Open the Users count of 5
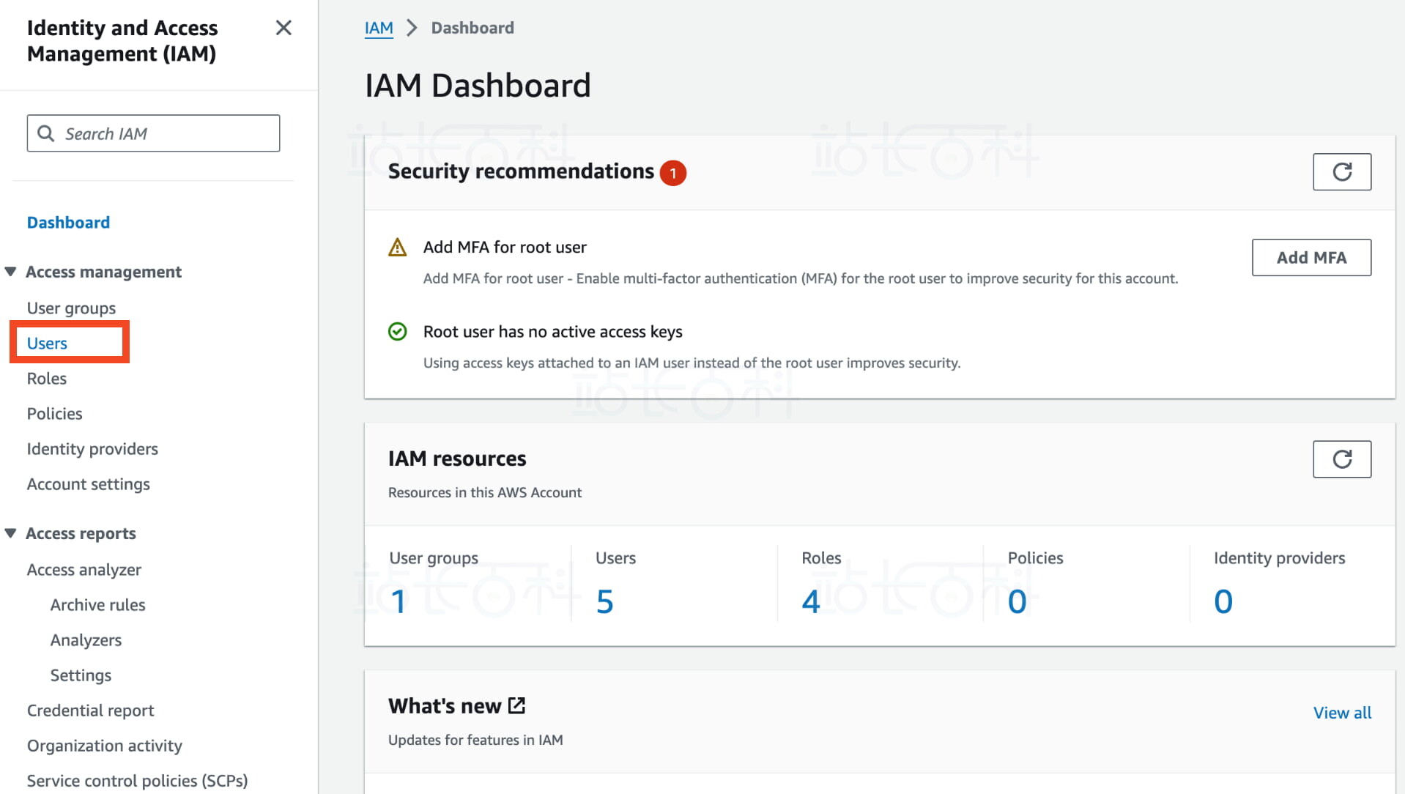The width and height of the screenshot is (1405, 794). pos(604,601)
